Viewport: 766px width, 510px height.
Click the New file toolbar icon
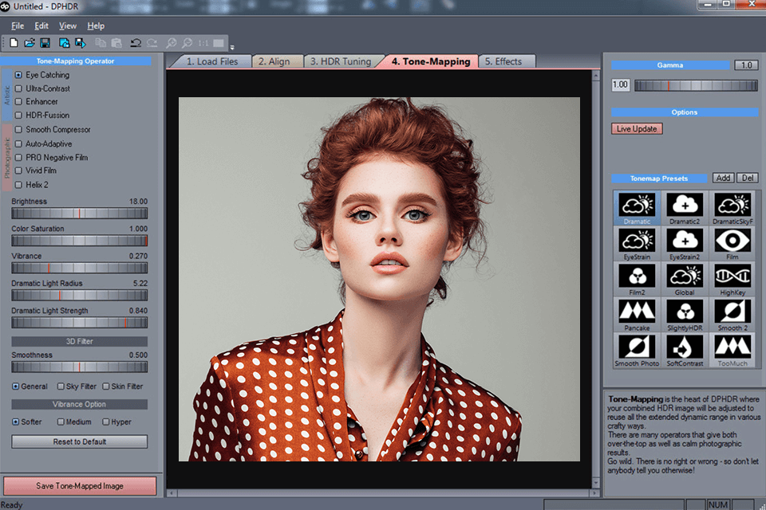[14, 42]
